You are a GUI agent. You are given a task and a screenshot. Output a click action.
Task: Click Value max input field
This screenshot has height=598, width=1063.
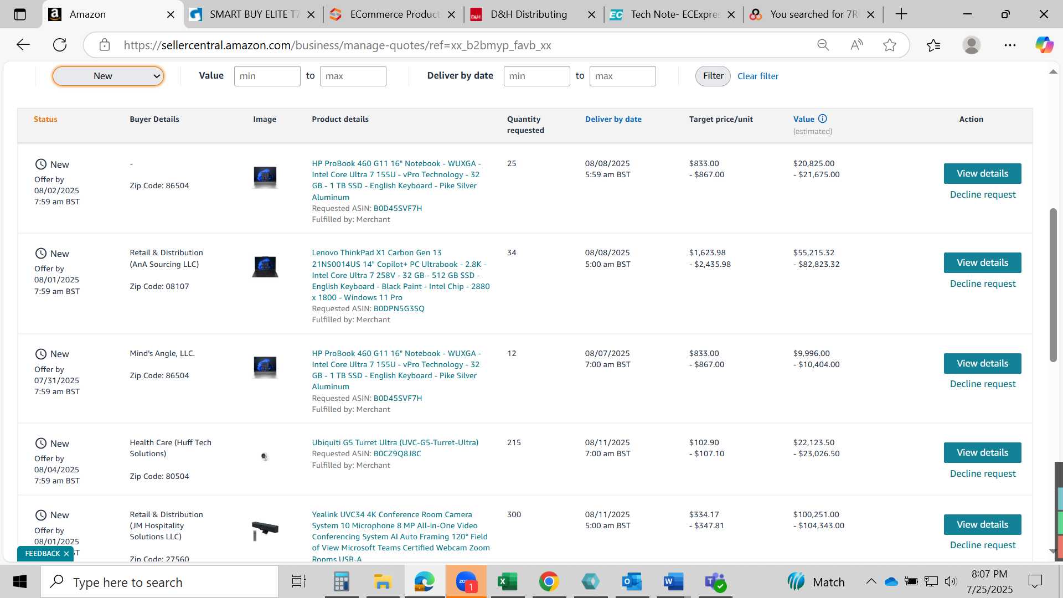(353, 76)
